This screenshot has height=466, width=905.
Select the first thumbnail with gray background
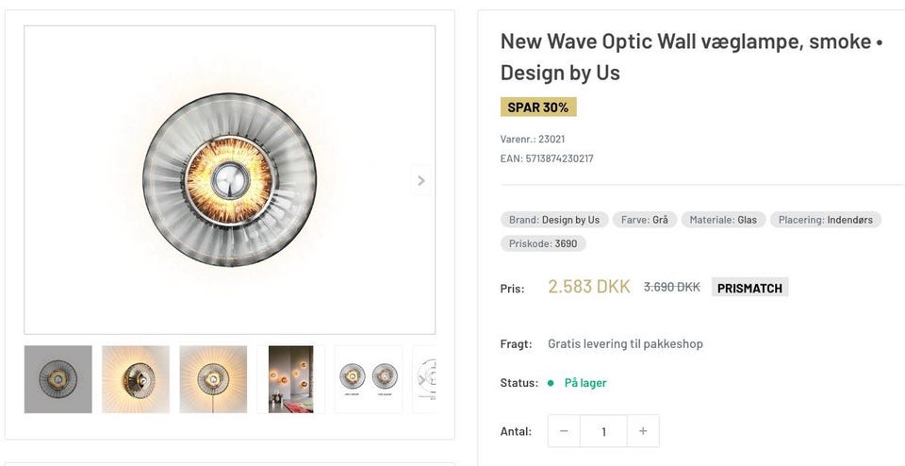click(x=58, y=379)
